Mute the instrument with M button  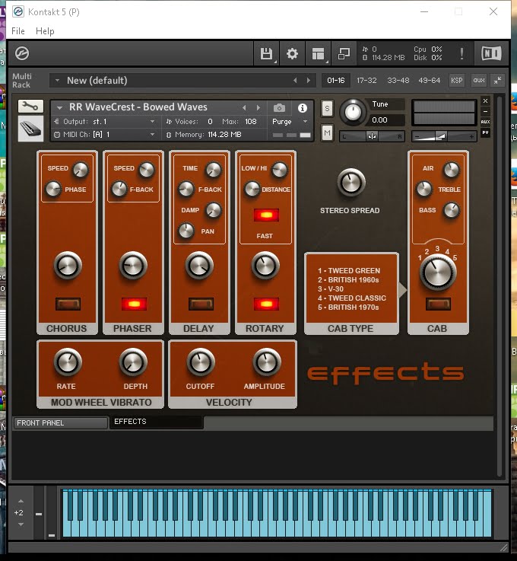[327, 133]
